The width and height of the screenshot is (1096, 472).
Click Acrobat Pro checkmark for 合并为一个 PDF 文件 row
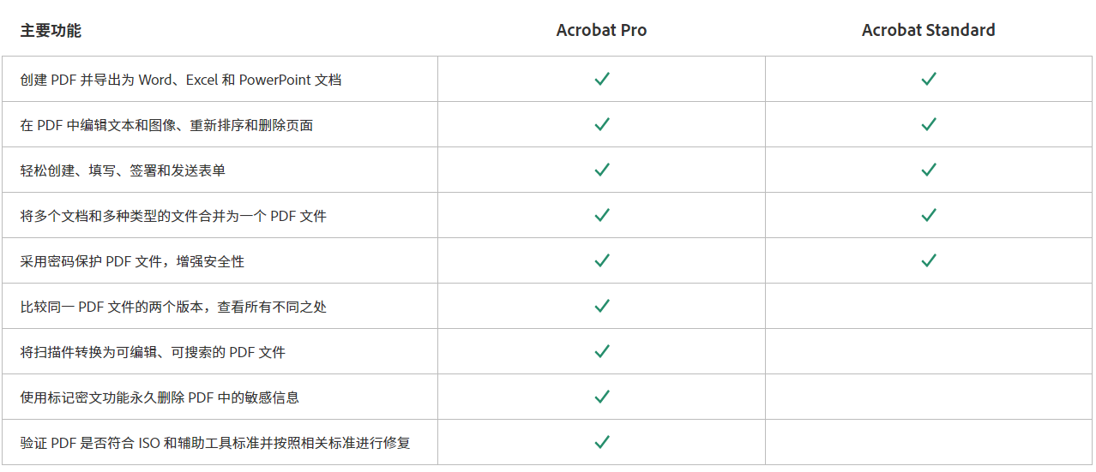click(x=602, y=215)
